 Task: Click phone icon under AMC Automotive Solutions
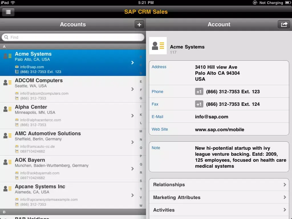pos(17,151)
